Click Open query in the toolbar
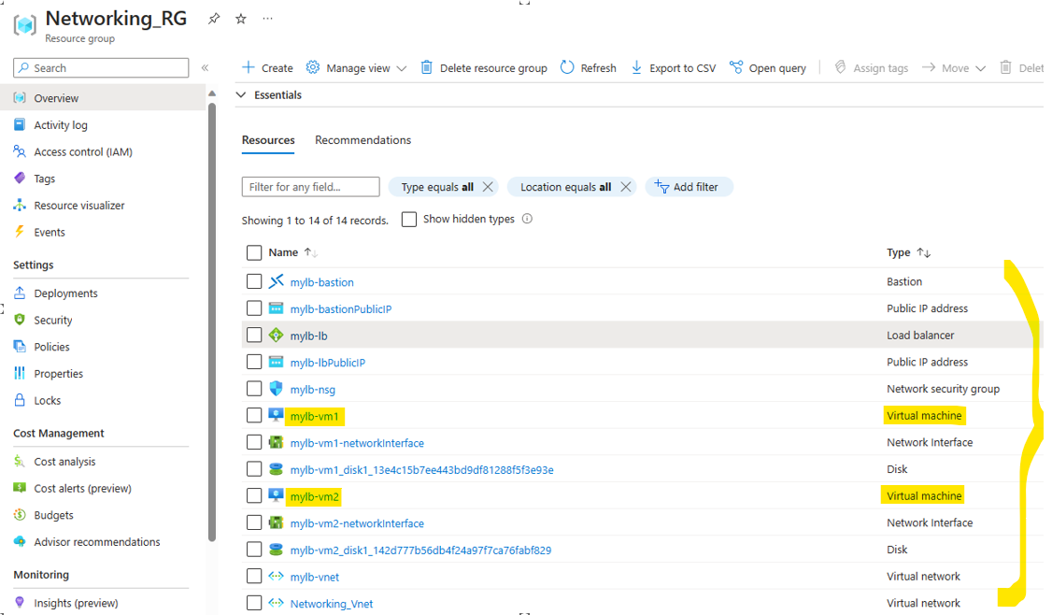1052x615 pixels. pyautogui.click(x=768, y=68)
